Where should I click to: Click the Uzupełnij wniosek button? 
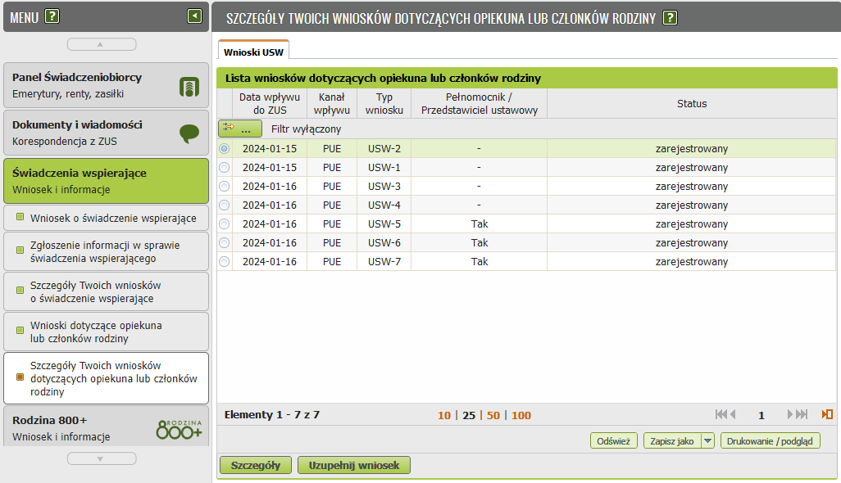click(x=354, y=465)
